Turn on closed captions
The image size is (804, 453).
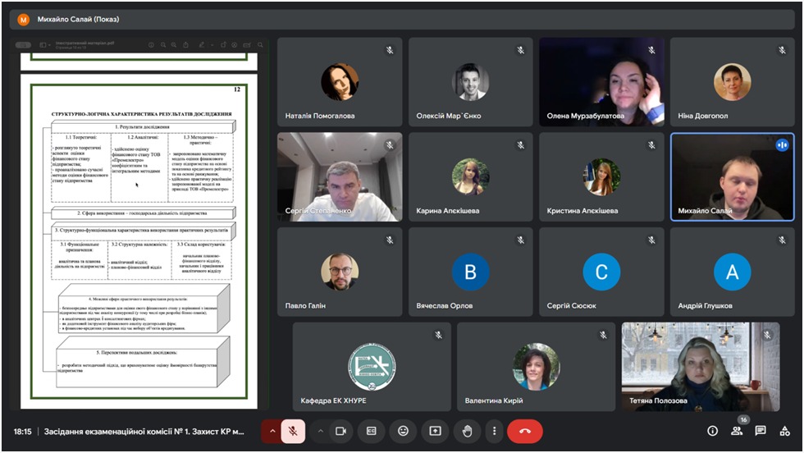371,431
